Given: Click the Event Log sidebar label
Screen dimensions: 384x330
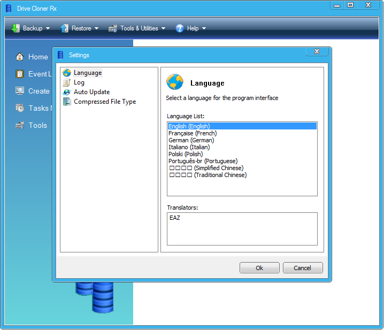Looking at the screenshot, I should coord(40,74).
